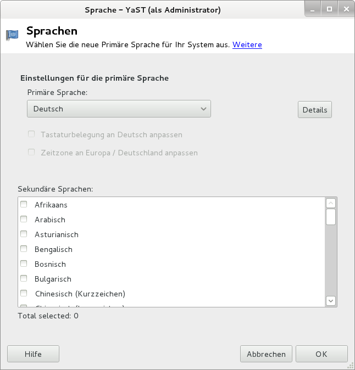Follow the Weitere link
This screenshot has height=370, width=355.
pyautogui.click(x=247, y=45)
